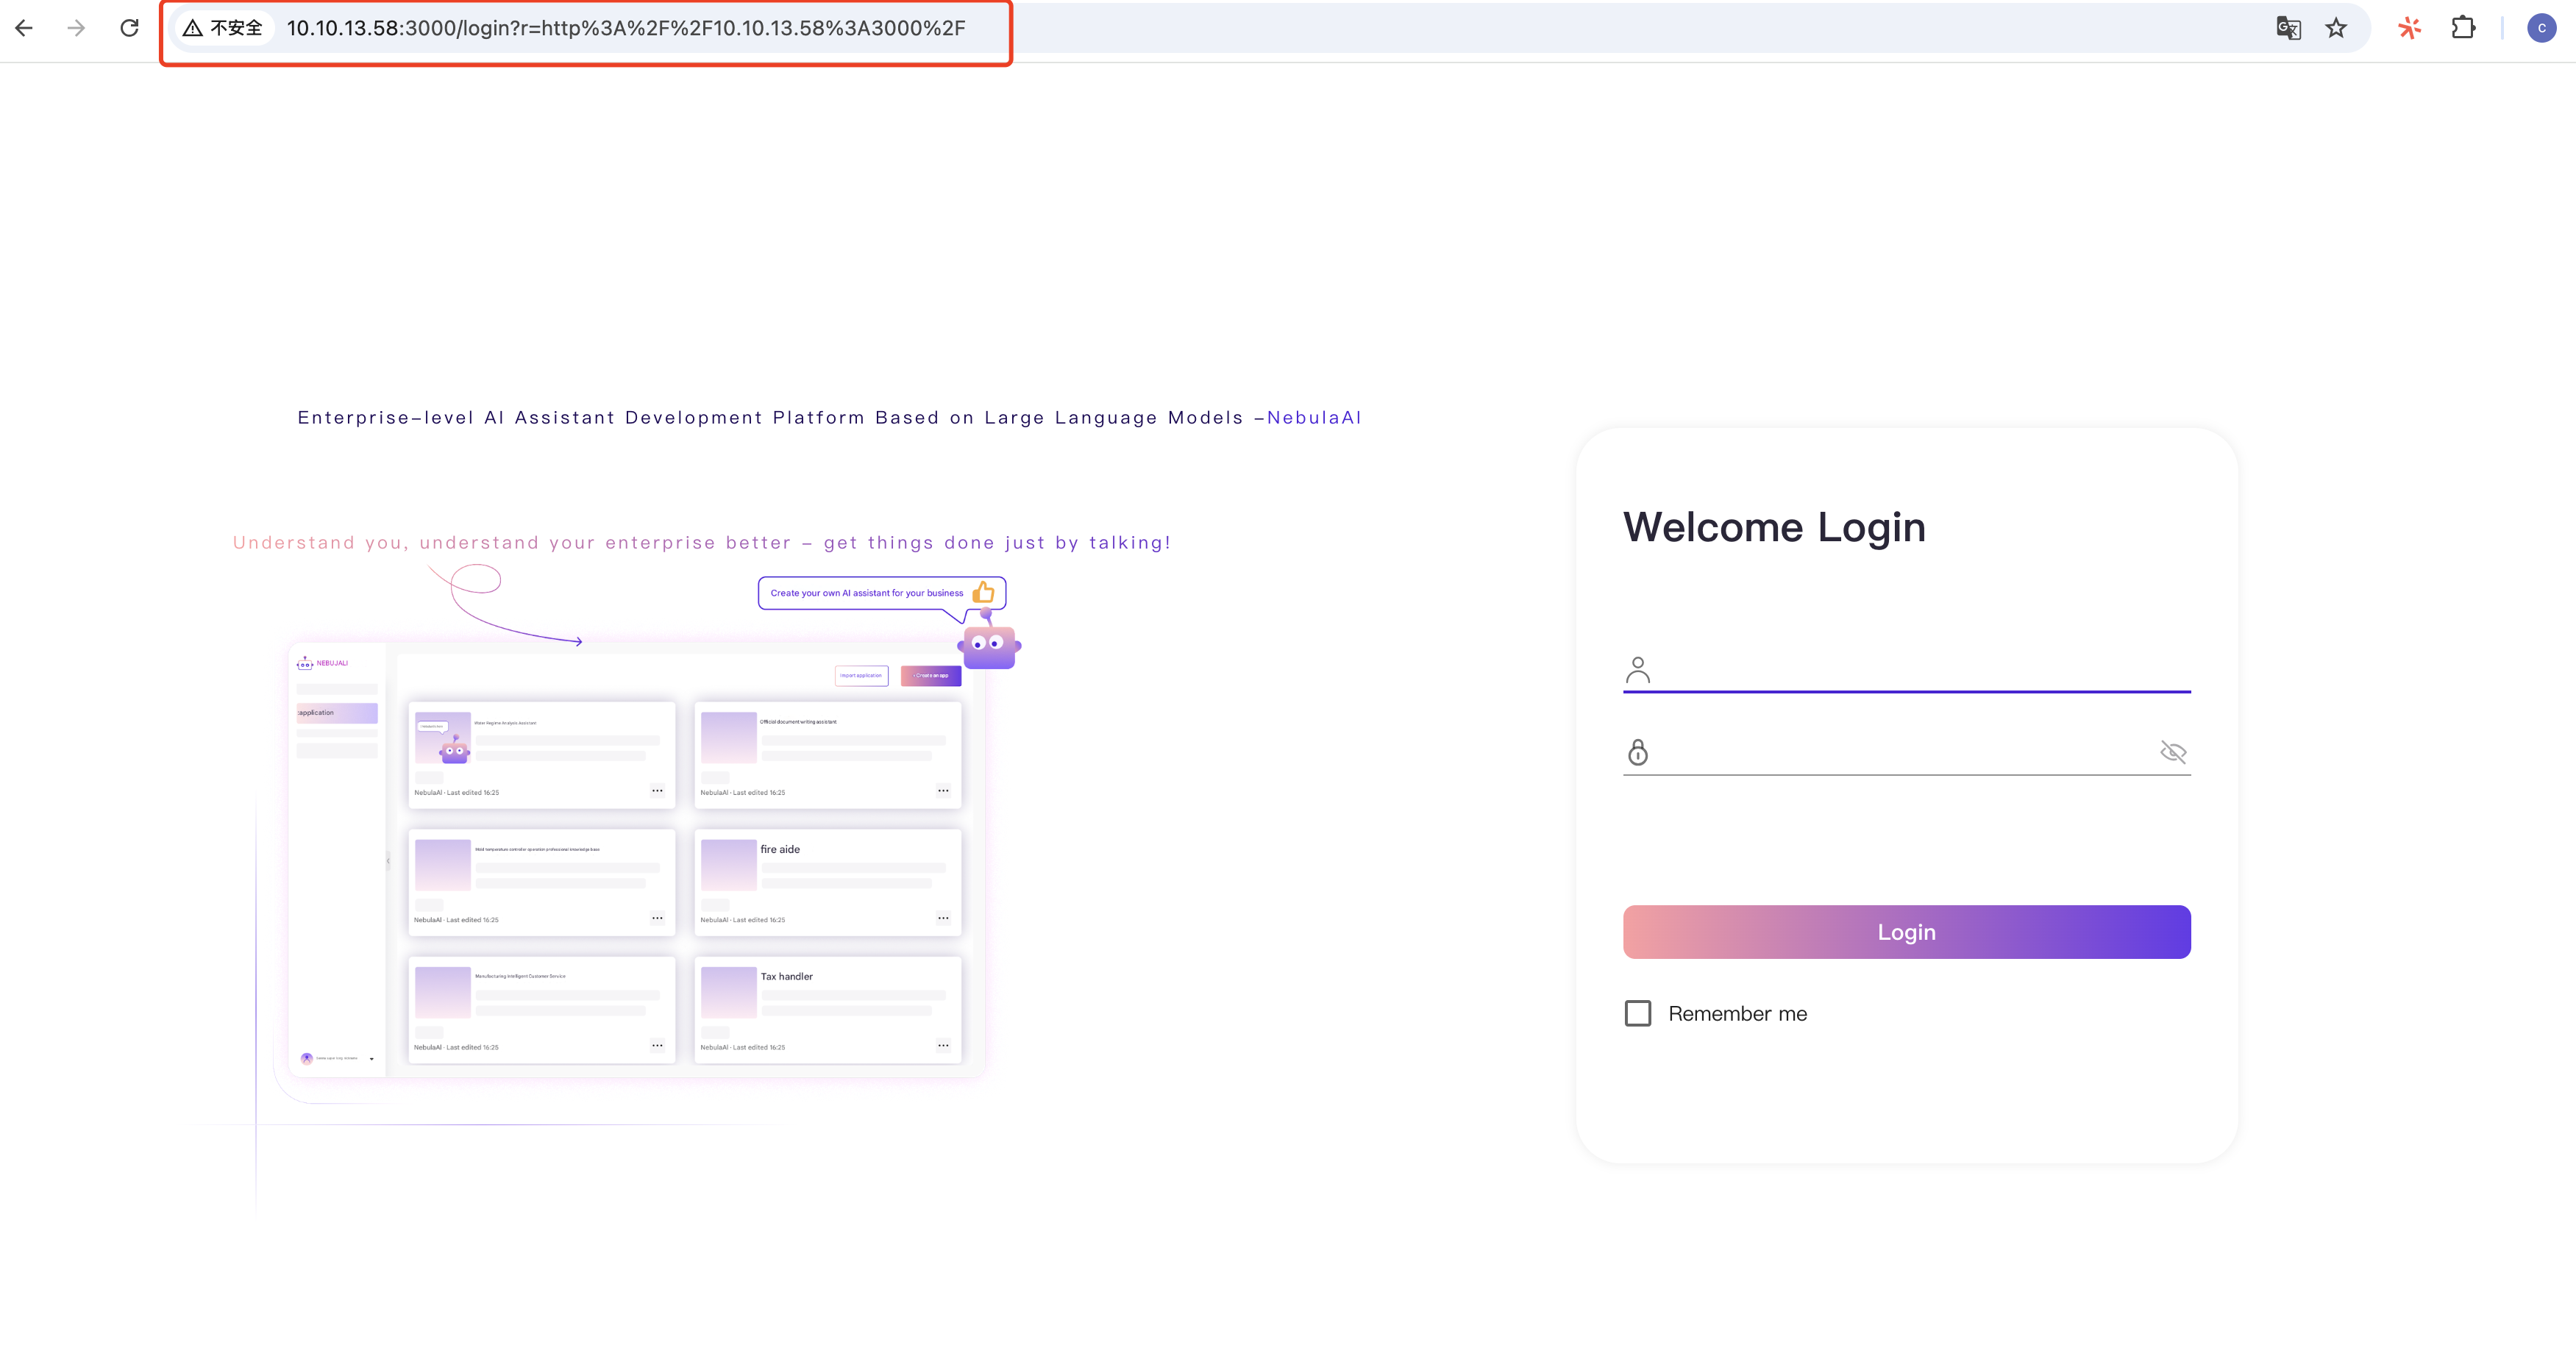Open the 不安全 site security warning

[x=222, y=28]
